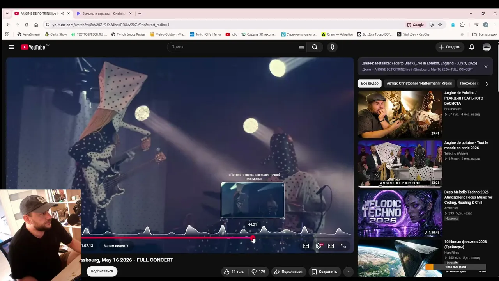This screenshot has height=281, width=499.
Task: Open the Gartic Show bookmark
Action: click(x=56, y=34)
